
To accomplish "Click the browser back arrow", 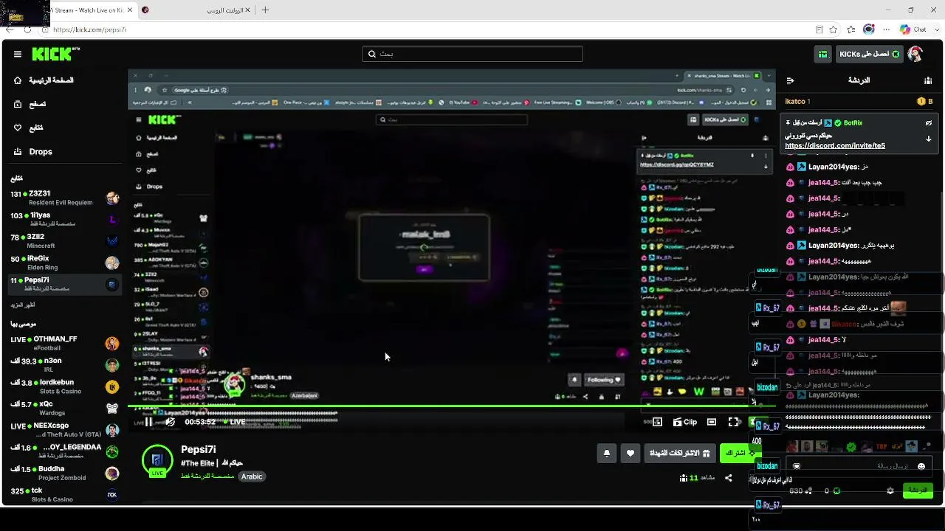I will coord(10,29).
